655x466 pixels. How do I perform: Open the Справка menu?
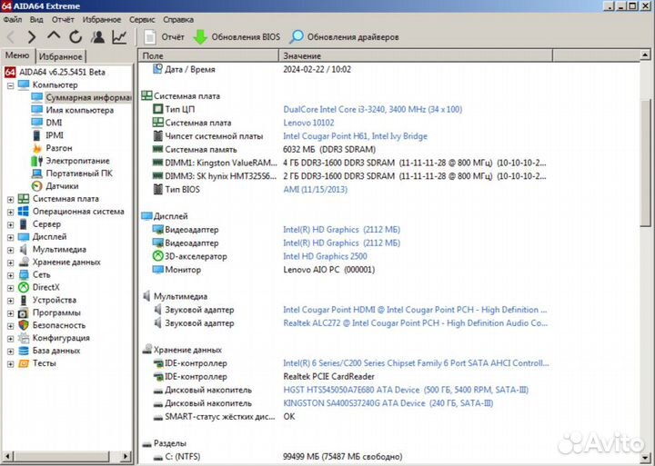coord(178,20)
